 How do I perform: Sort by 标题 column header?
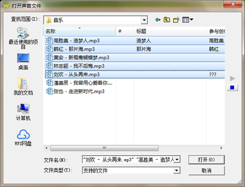coord(170,31)
